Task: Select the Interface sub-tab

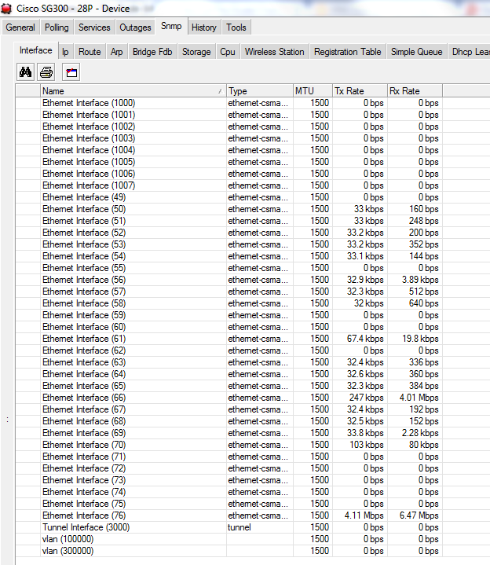Action: pyautogui.click(x=35, y=50)
